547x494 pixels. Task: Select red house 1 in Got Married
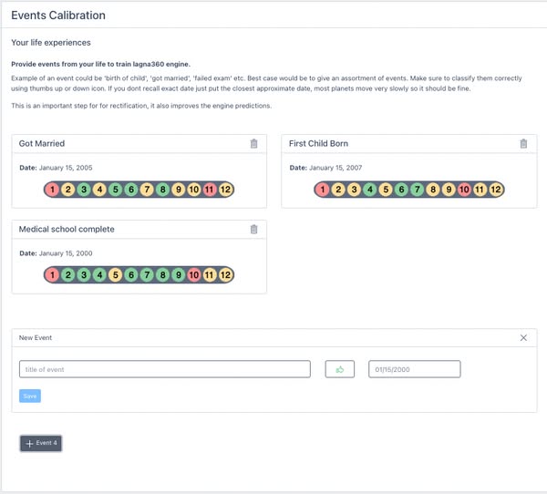point(53,190)
